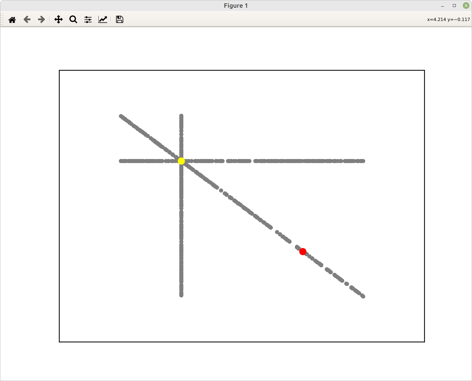Screen dimensions: 472x381
Task: Click the cursor coordinates readout x=4.214
Action: [448, 20]
